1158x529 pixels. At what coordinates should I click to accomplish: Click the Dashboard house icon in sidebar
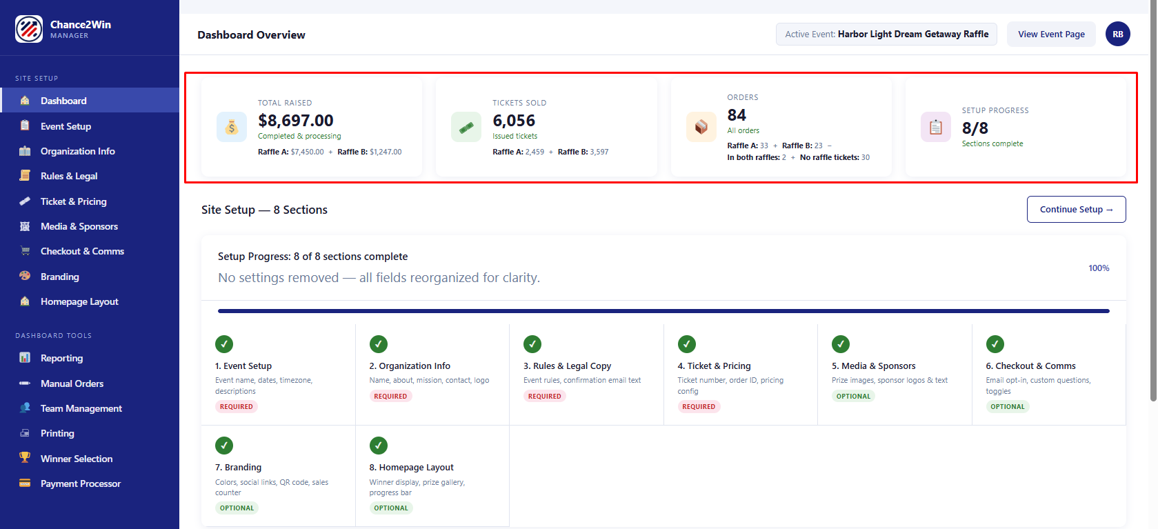(x=25, y=101)
